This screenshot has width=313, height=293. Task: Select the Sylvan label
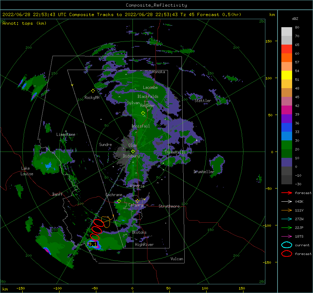pos(133,103)
